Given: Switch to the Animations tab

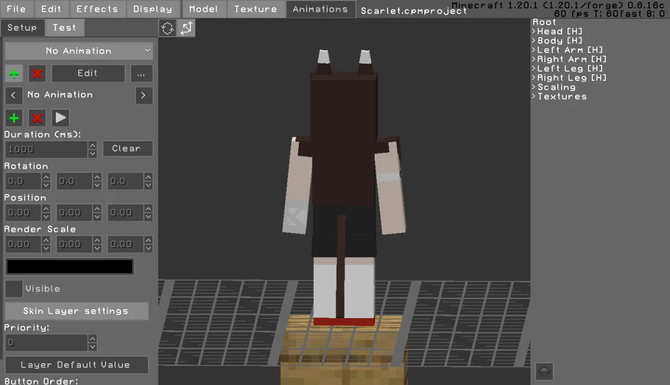Looking at the screenshot, I should click(320, 9).
